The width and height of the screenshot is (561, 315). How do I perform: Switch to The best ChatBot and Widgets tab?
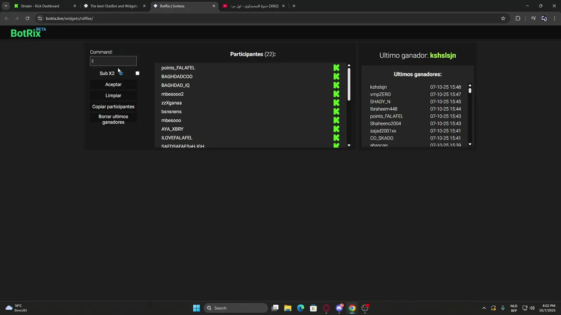coord(114,6)
